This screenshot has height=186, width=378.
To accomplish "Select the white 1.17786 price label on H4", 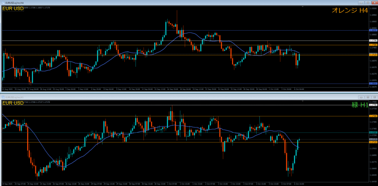I will (x=373, y=41).
